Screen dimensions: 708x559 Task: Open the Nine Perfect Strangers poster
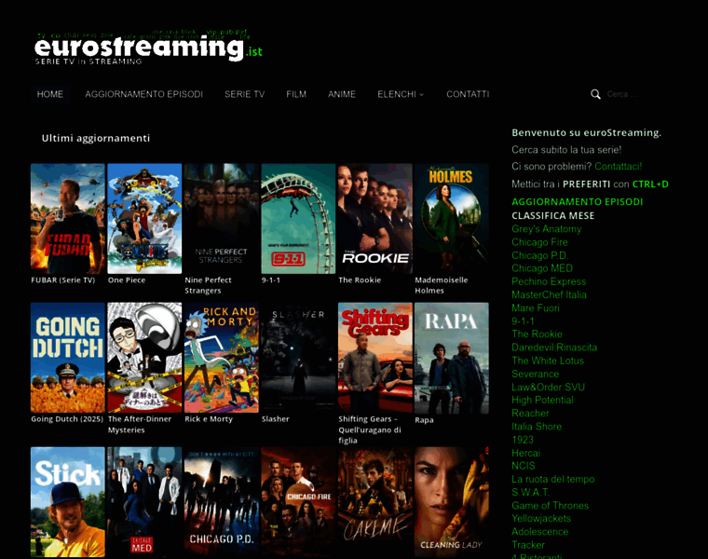(x=222, y=219)
